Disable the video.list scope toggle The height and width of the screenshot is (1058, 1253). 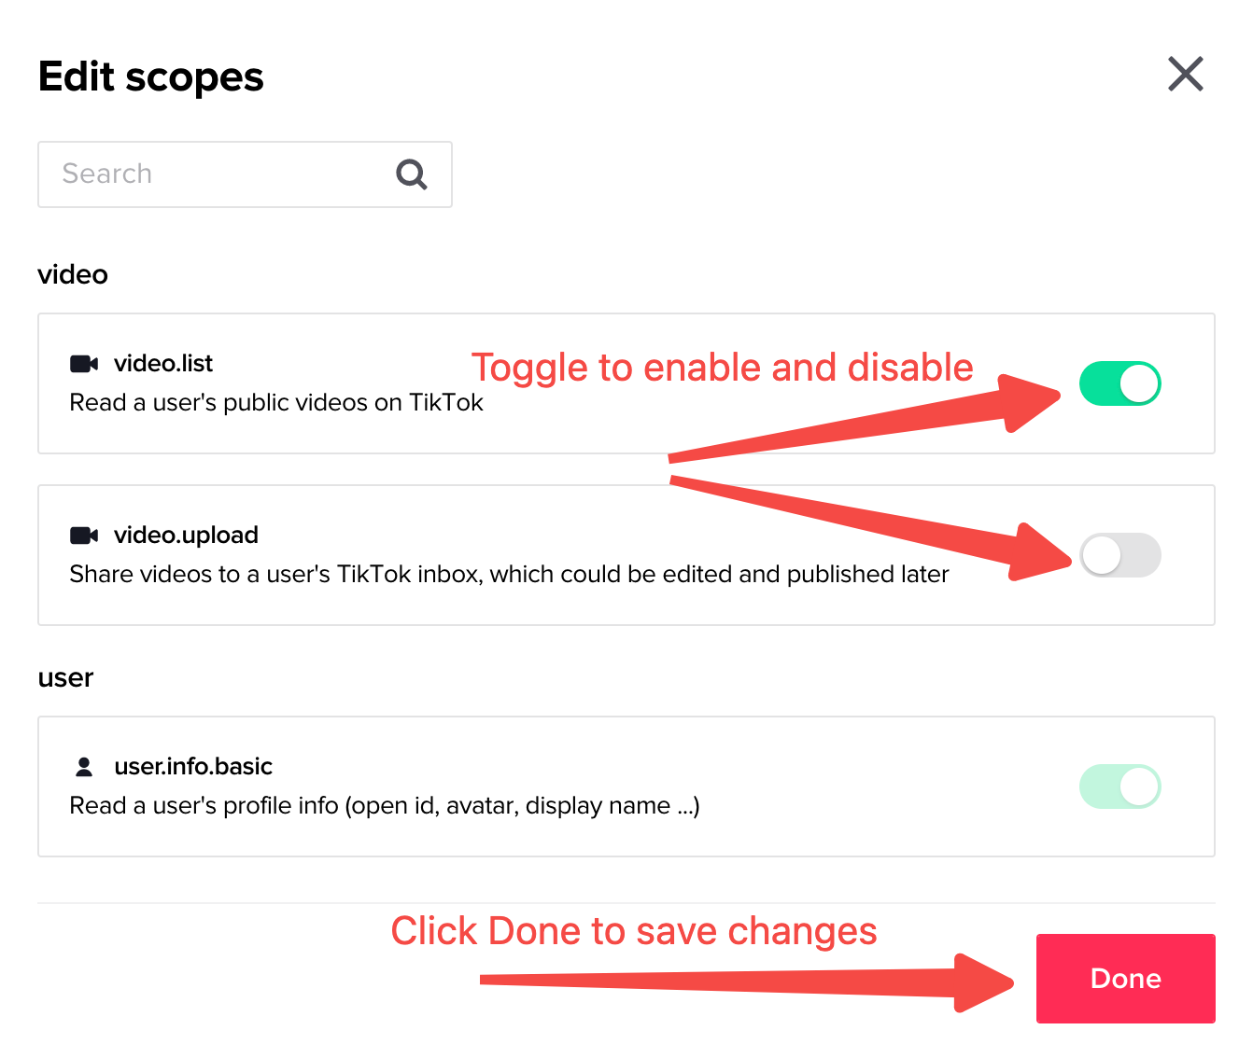pyautogui.click(x=1119, y=383)
